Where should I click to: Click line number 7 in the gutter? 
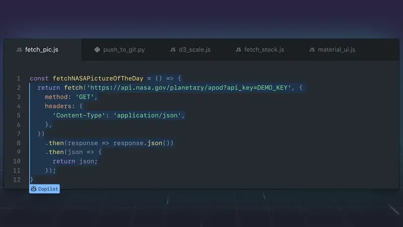click(x=18, y=134)
